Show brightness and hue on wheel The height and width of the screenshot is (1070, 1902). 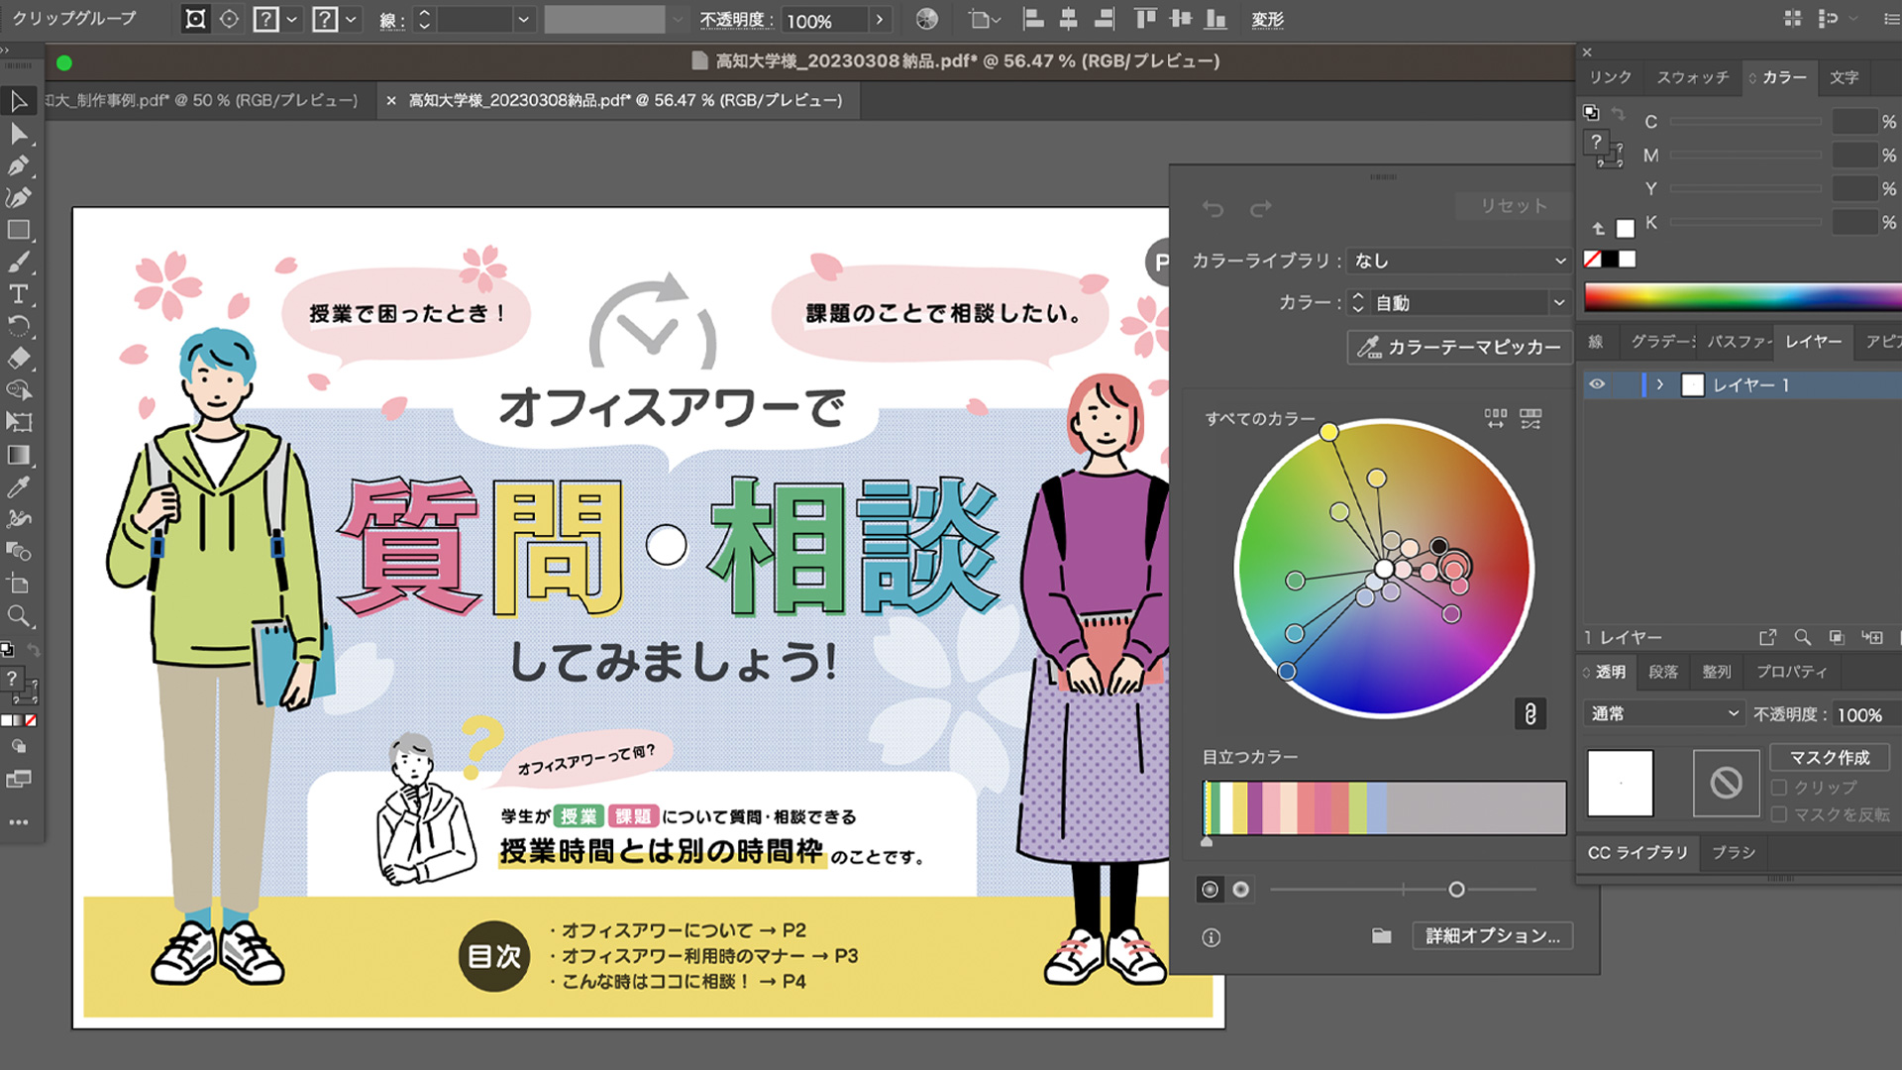(1240, 890)
